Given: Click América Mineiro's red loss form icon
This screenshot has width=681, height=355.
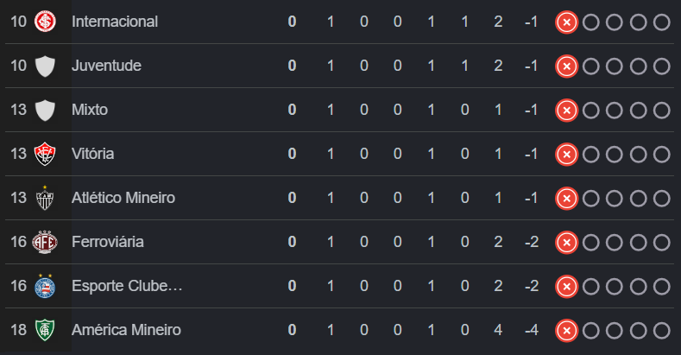Looking at the screenshot, I should 565,330.
